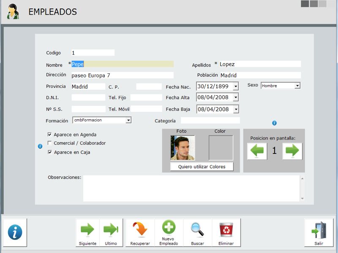Increase screen position with right arrow
The height and width of the screenshot is (253, 338).
292,151
